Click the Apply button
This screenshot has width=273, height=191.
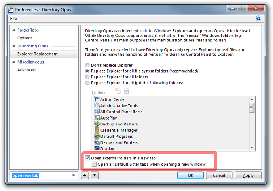point(248,175)
